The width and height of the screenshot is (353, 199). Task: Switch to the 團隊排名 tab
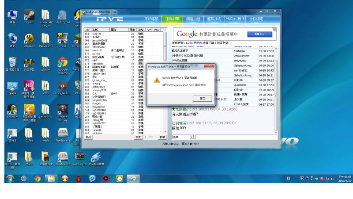tap(214, 19)
